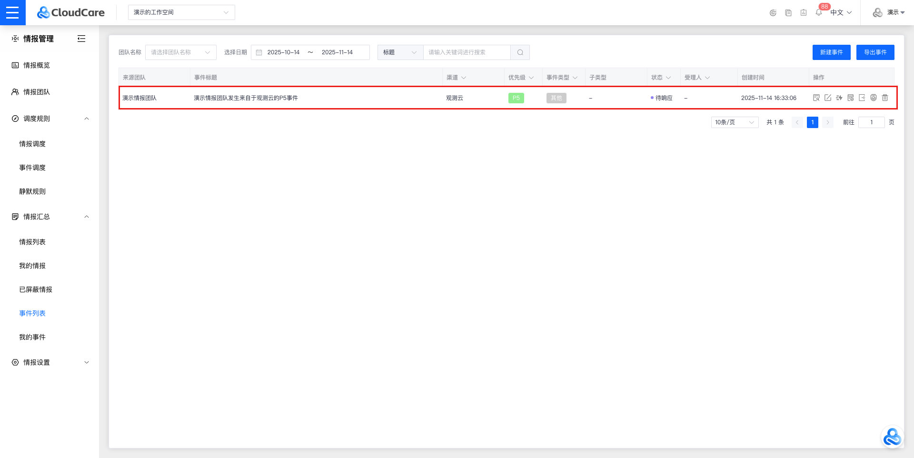
Task: Open event details with the magnifier document icon
Action: point(816,98)
